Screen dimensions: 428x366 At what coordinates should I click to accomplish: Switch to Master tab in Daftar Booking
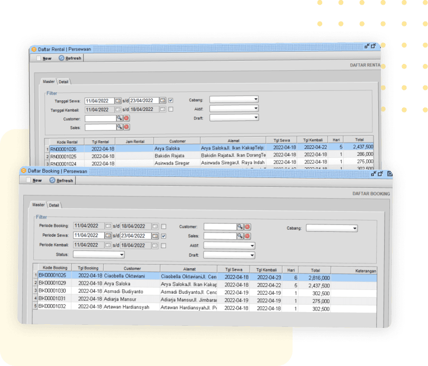pyautogui.click(x=39, y=205)
